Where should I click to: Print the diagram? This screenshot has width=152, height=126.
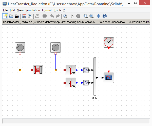[x=45, y=16]
